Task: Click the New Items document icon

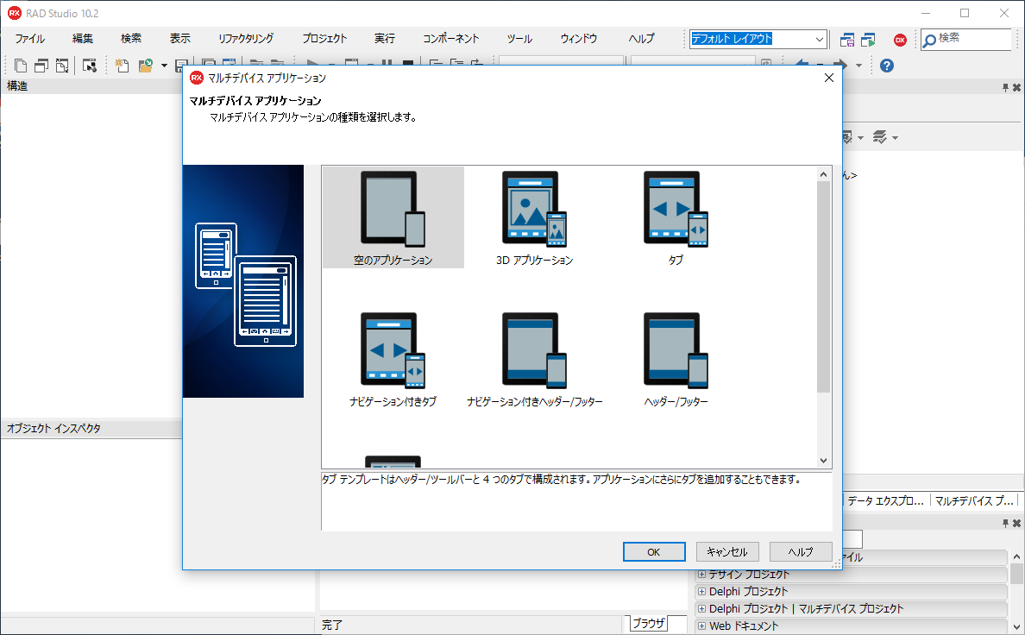Action: click(20, 65)
